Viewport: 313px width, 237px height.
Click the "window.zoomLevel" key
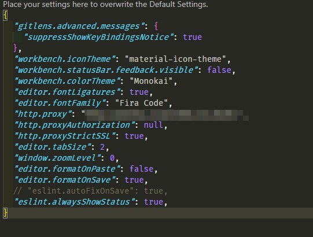click(57, 158)
